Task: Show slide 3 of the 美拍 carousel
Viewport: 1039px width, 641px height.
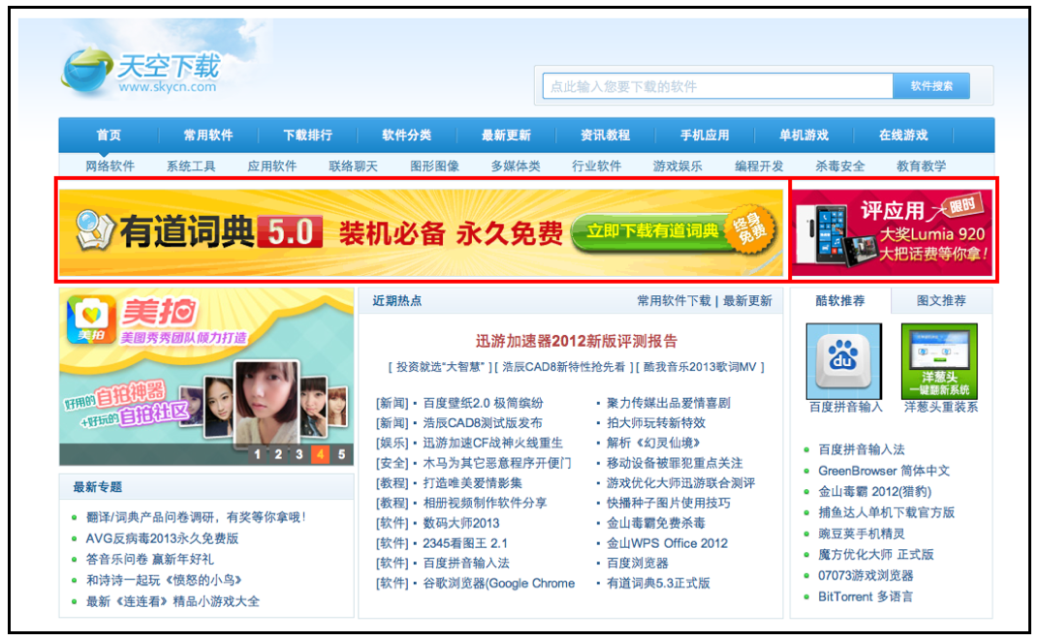Action: (x=299, y=454)
